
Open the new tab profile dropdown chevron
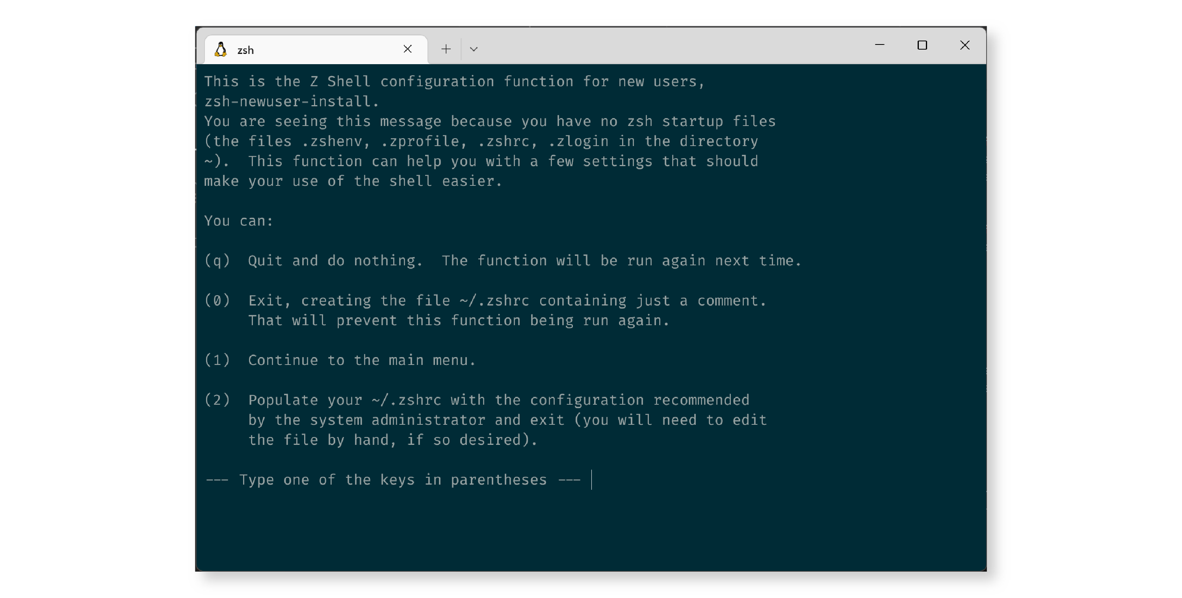click(x=474, y=48)
